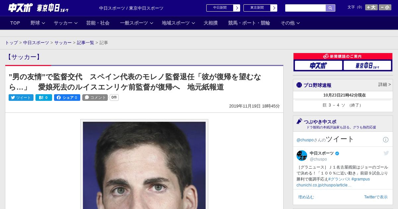
Task: Click the 【サッカー】 section heading
Action: tap(24, 57)
